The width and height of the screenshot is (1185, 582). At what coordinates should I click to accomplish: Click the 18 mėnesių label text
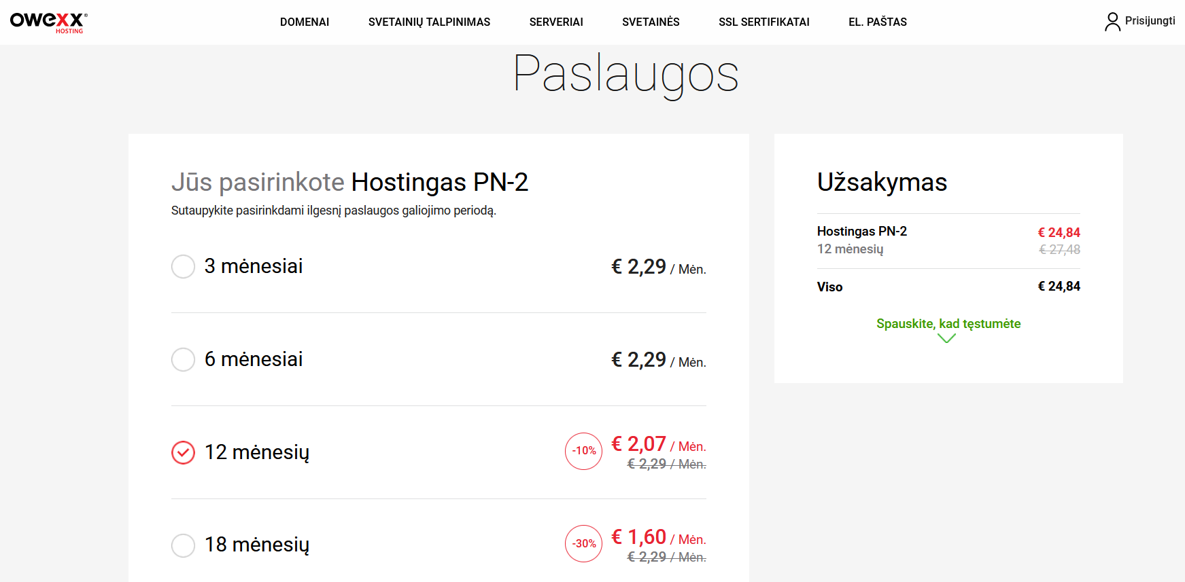[257, 545]
